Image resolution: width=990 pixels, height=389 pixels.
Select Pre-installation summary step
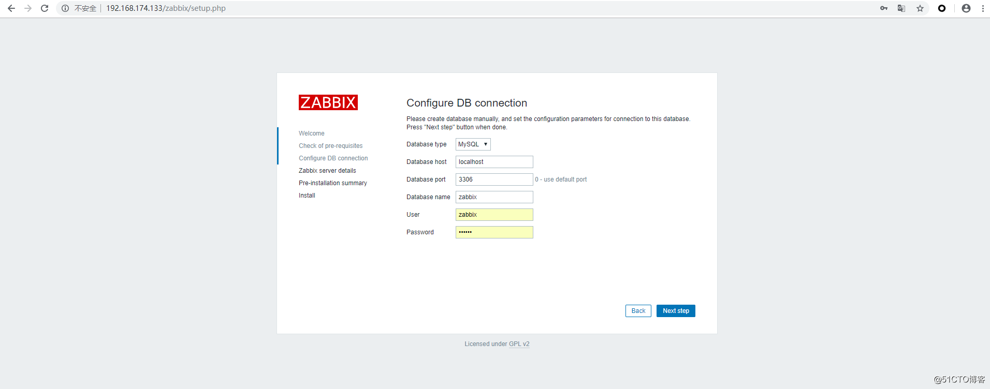pos(333,183)
